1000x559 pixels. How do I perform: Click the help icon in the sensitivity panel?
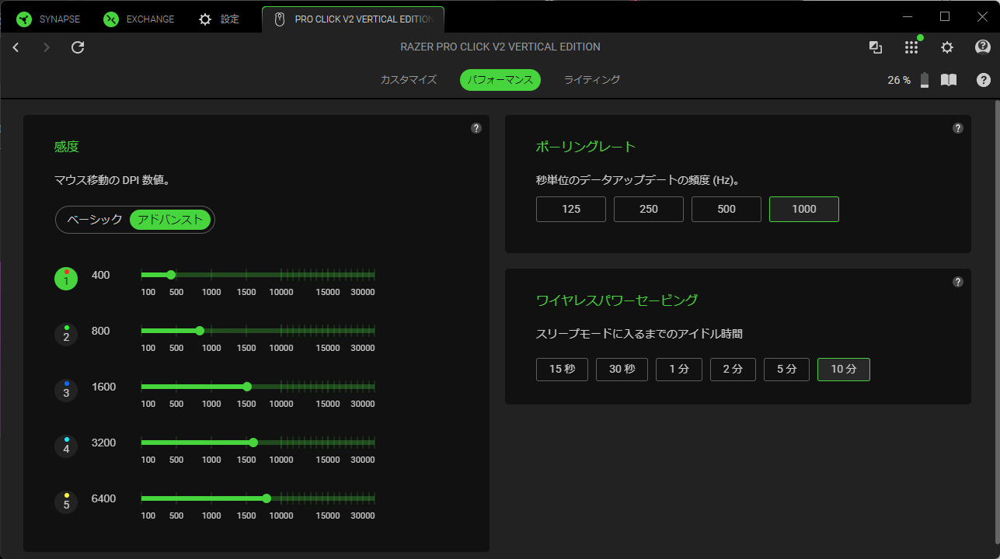pos(476,128)
